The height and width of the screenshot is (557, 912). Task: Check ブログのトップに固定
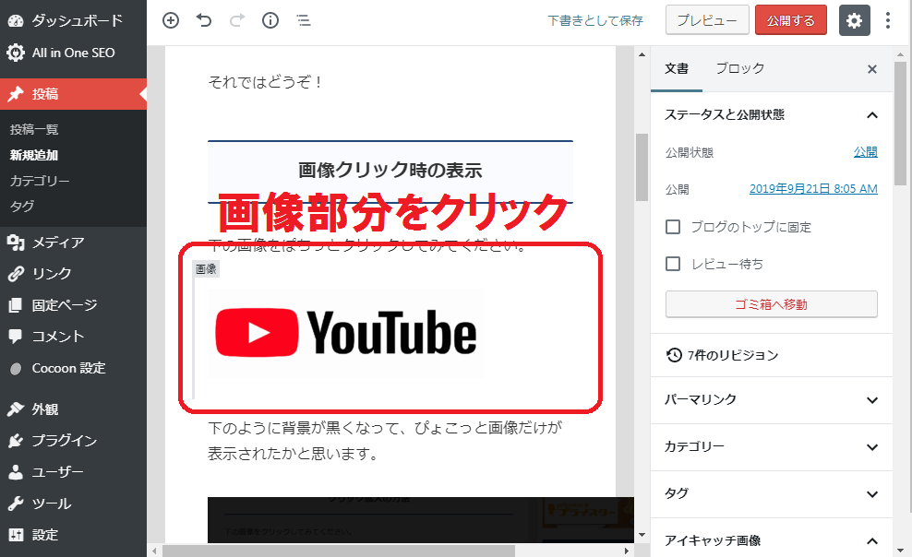point(673,227)
